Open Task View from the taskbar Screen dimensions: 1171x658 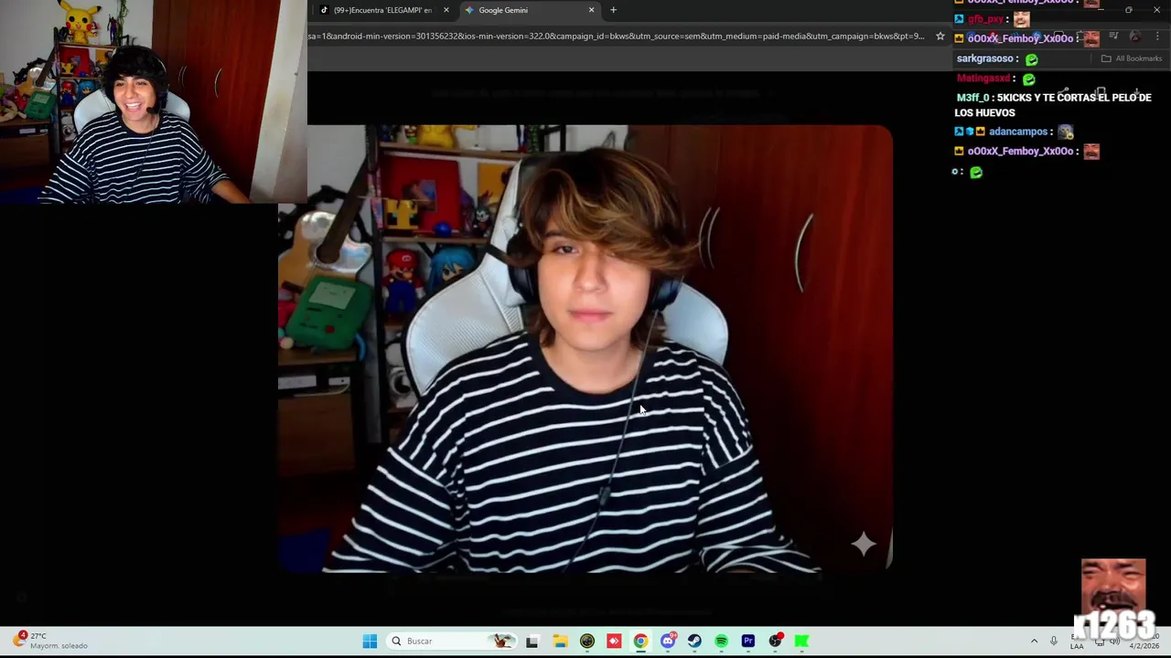coord(532,641)
